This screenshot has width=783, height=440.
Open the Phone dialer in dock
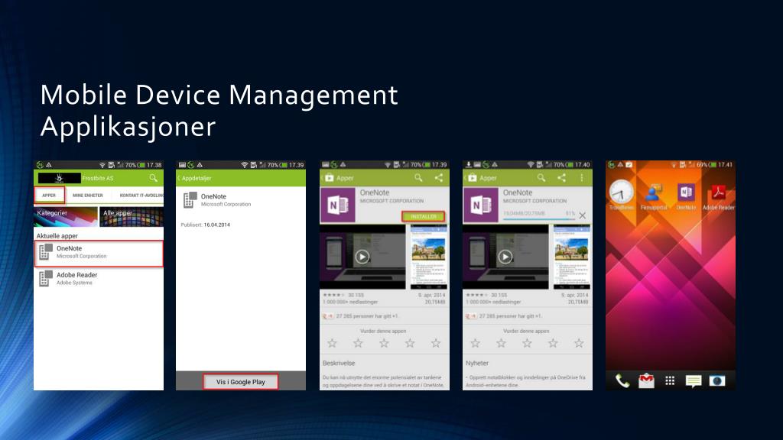(622, 381)
